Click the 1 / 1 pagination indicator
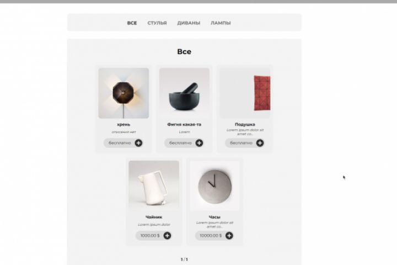Image resolution: width=397 pixels, height=265 pixels. coord(184,259)
